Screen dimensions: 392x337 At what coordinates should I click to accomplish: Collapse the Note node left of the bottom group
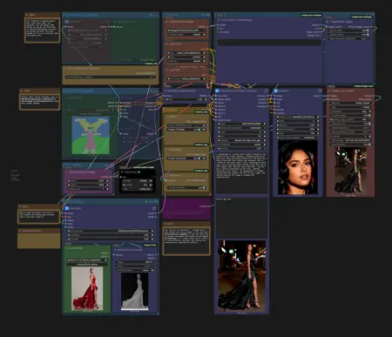point(20,206)
